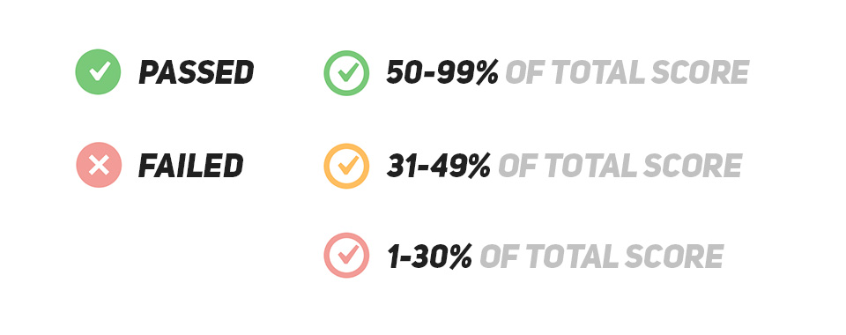
Task: Click the word OF in the 1-30% row
Action: click(500, 257)
